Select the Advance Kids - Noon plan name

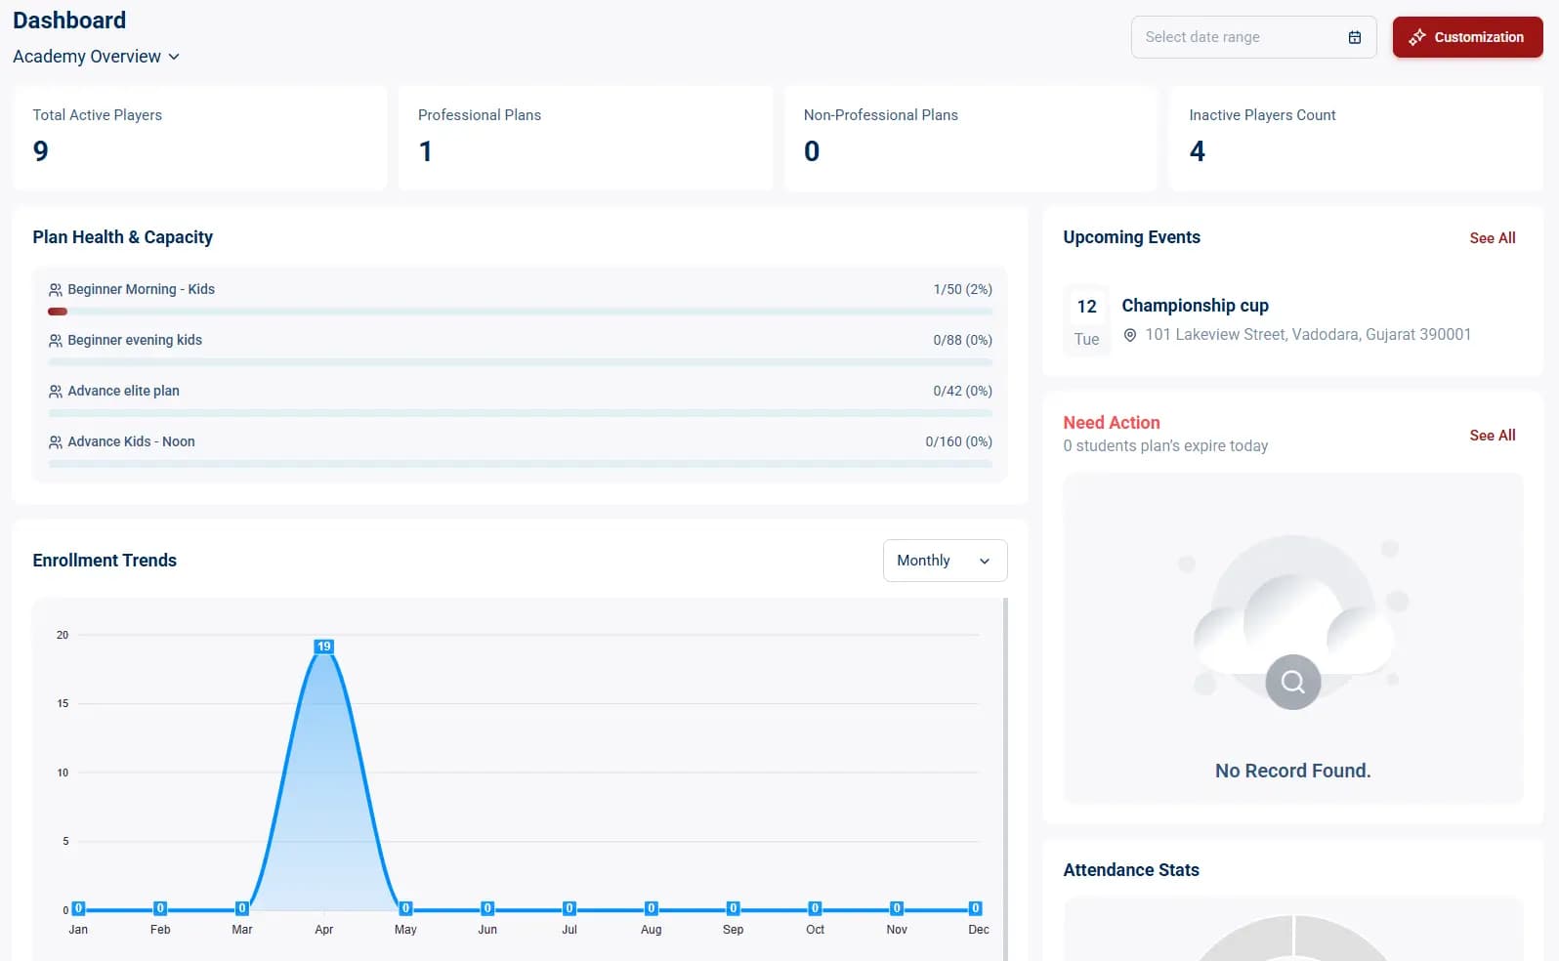[132, 442]
